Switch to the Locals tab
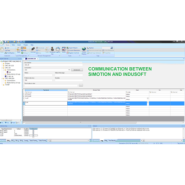This screenshot has width=185, height=185. pyautogui.click(x=26, y=140)
